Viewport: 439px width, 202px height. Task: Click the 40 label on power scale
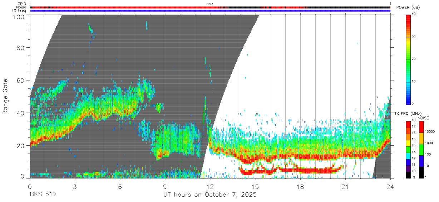pyautogui.click(x=414, y=14)
